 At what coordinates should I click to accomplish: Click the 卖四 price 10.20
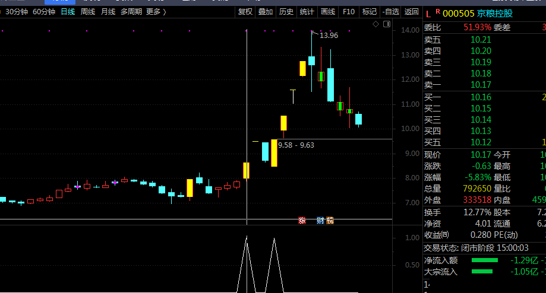[x=481, y=51]
